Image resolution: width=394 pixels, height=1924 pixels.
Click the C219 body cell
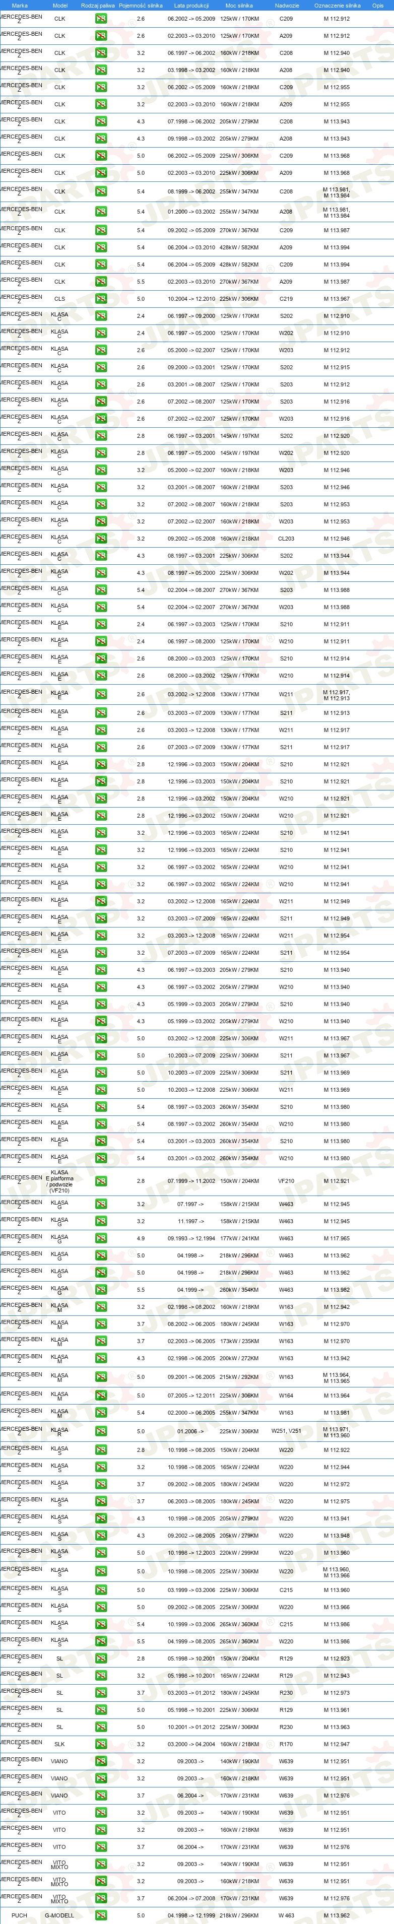click(x=286, y=299)
